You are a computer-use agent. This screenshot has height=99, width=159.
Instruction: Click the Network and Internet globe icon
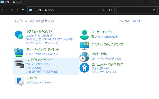pyautogui.click(x=19, y=52)
